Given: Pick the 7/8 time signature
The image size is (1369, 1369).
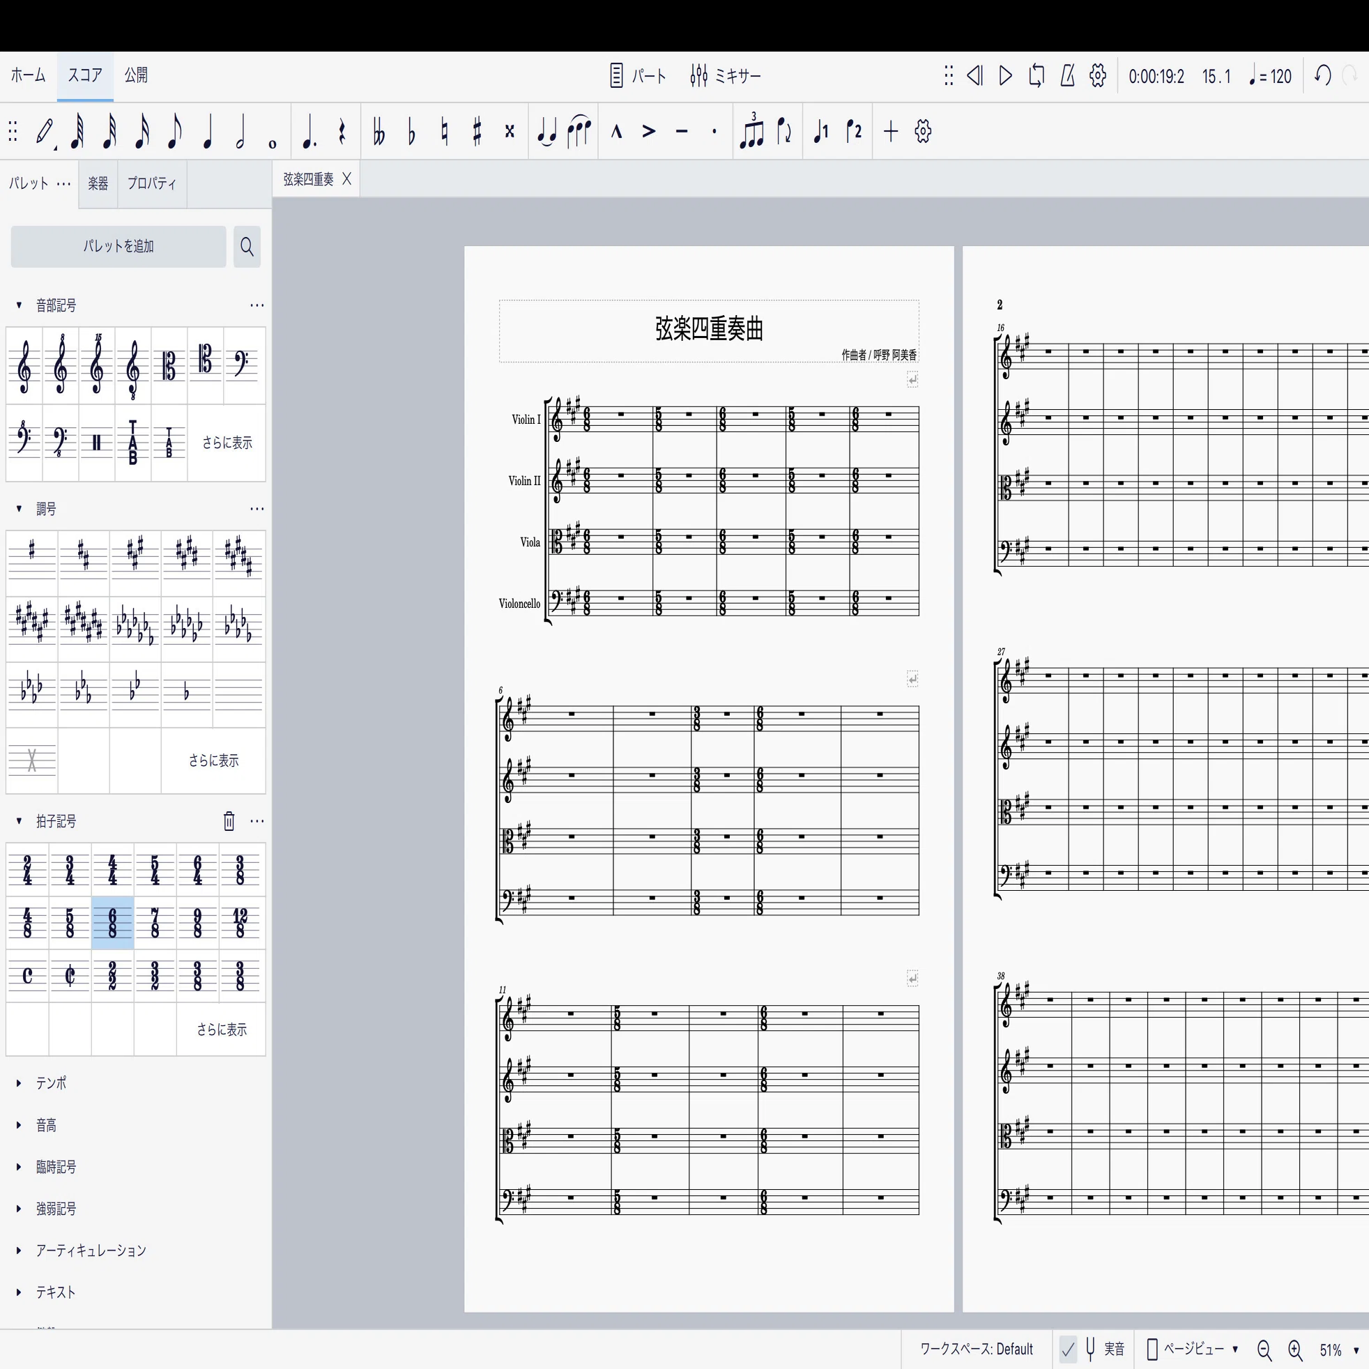Looking at the screenshot, I should (155, 923).
